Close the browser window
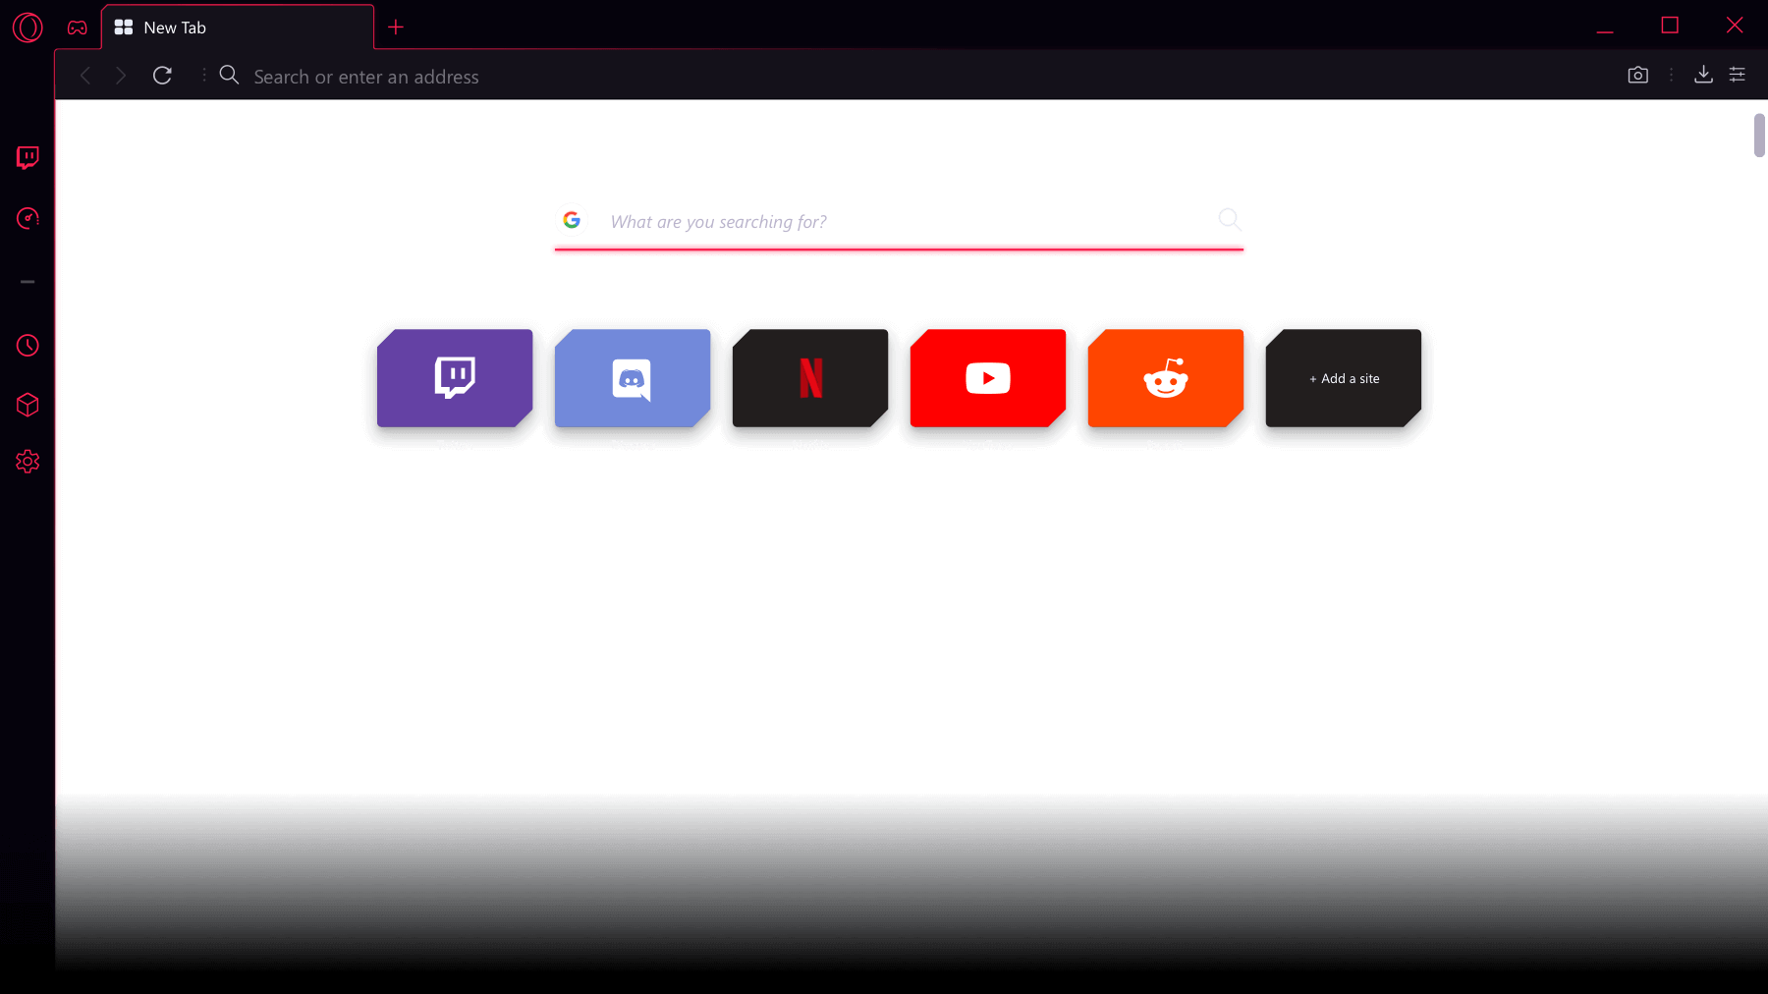Screen dimensions: 1768x994 [1735, 26]
